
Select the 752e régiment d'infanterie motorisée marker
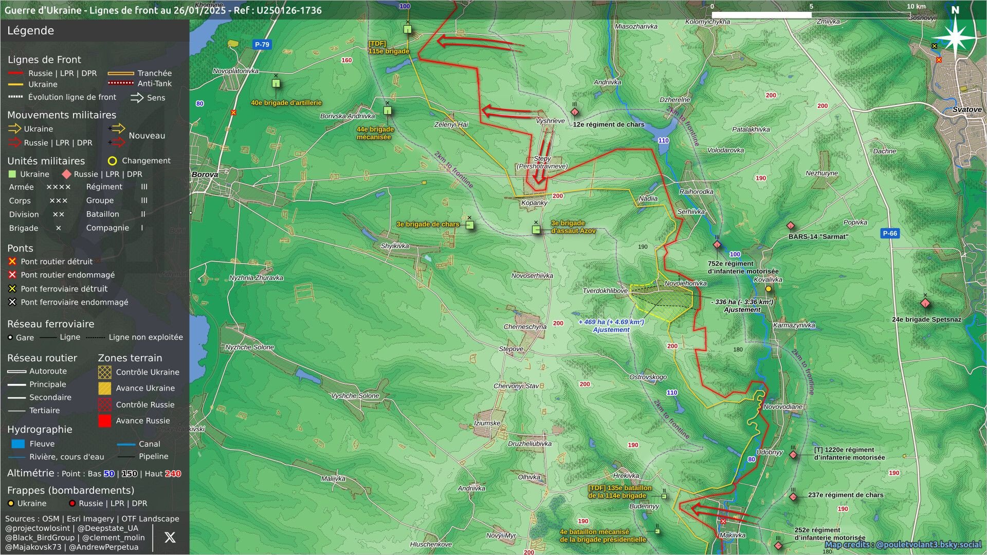point(717,245)
